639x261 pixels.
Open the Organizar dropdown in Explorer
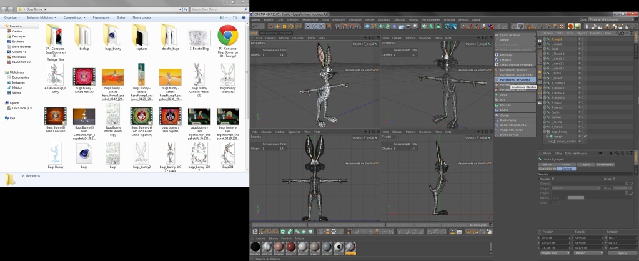pos(12,17)
